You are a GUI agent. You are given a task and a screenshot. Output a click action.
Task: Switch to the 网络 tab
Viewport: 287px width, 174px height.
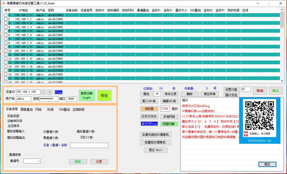[38, 109]
